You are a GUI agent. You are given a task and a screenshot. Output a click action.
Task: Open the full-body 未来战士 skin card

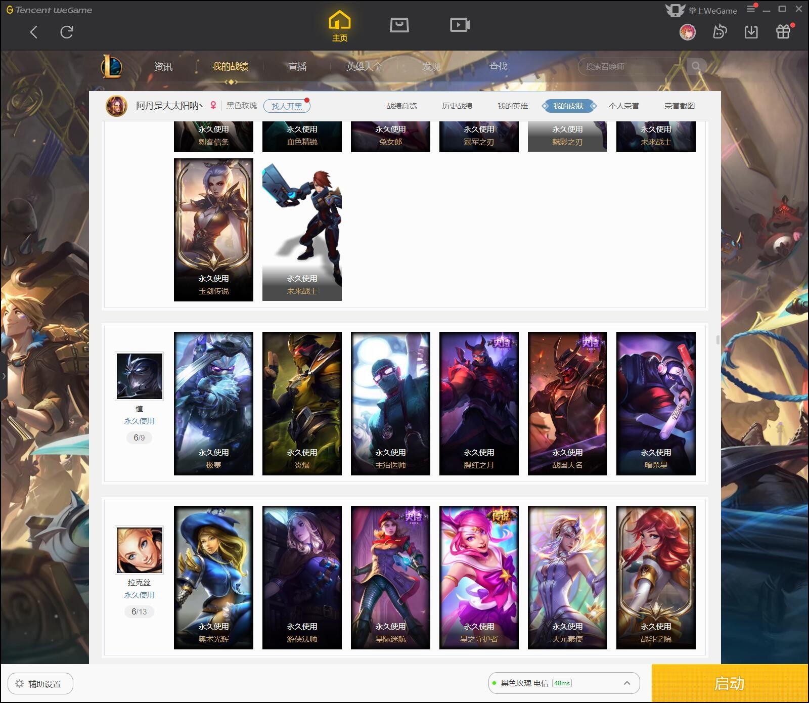coord(302,230)
